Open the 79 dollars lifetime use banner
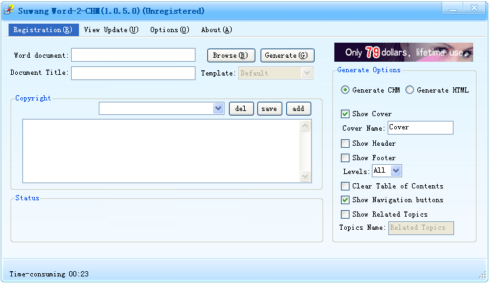This screenshot has width=489, height=283. point(403,53)
